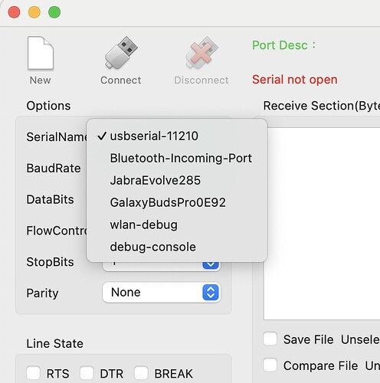This screenshot has width=380, height=383.
Task: Pick GalaxyBudsPro0E92 from the dropdown
Action: (177, 202)
